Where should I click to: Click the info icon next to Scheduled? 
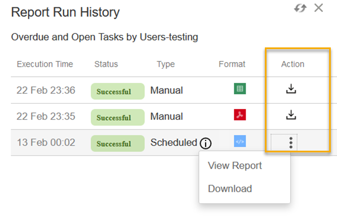[206, 143]
